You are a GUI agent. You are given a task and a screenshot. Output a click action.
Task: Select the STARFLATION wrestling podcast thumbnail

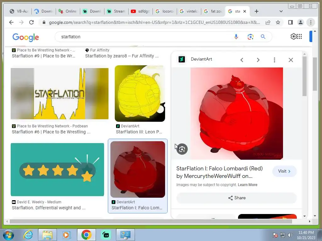59,94
